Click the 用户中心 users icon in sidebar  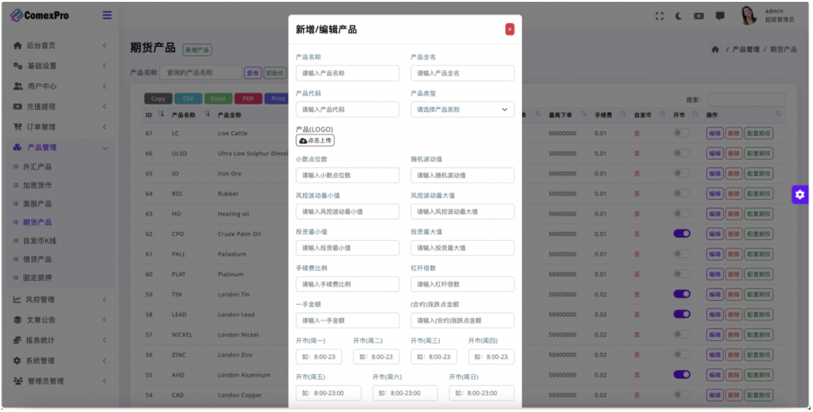click(x=18, y=86)
